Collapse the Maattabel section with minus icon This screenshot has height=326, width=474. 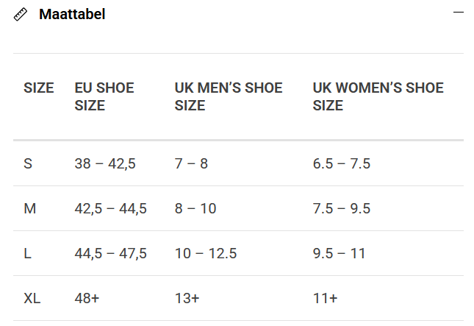tap(459, 12)
